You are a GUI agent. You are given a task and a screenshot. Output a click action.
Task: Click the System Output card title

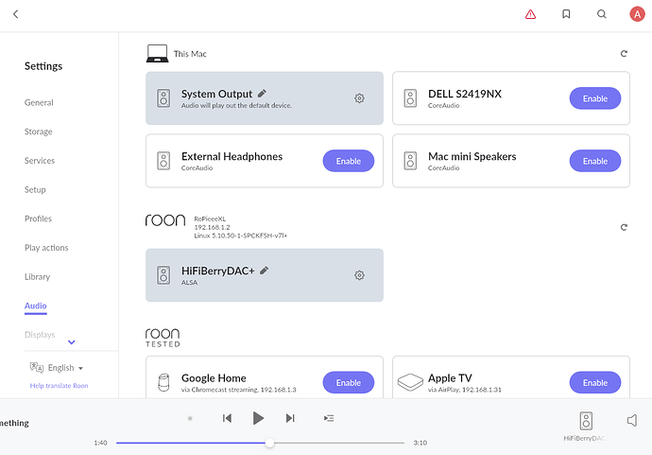click(216, 94)
